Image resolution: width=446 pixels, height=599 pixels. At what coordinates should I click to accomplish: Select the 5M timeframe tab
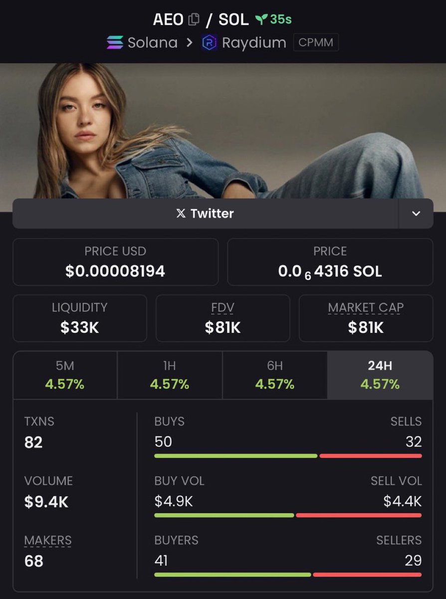65,375
